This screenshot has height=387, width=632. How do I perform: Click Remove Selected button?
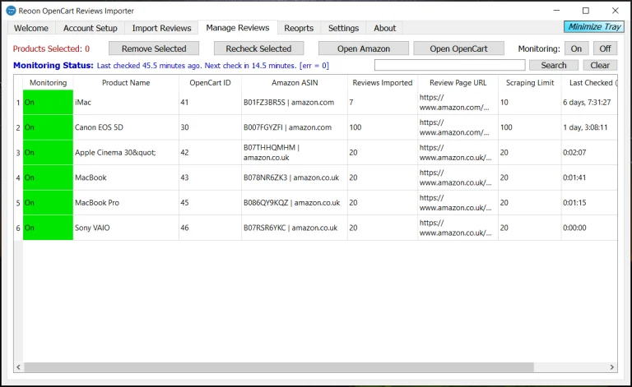click(154, 48)
